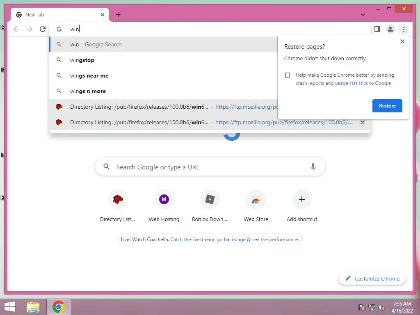
Task: Open the Coachella livestream link
Action: pos(234,240)
